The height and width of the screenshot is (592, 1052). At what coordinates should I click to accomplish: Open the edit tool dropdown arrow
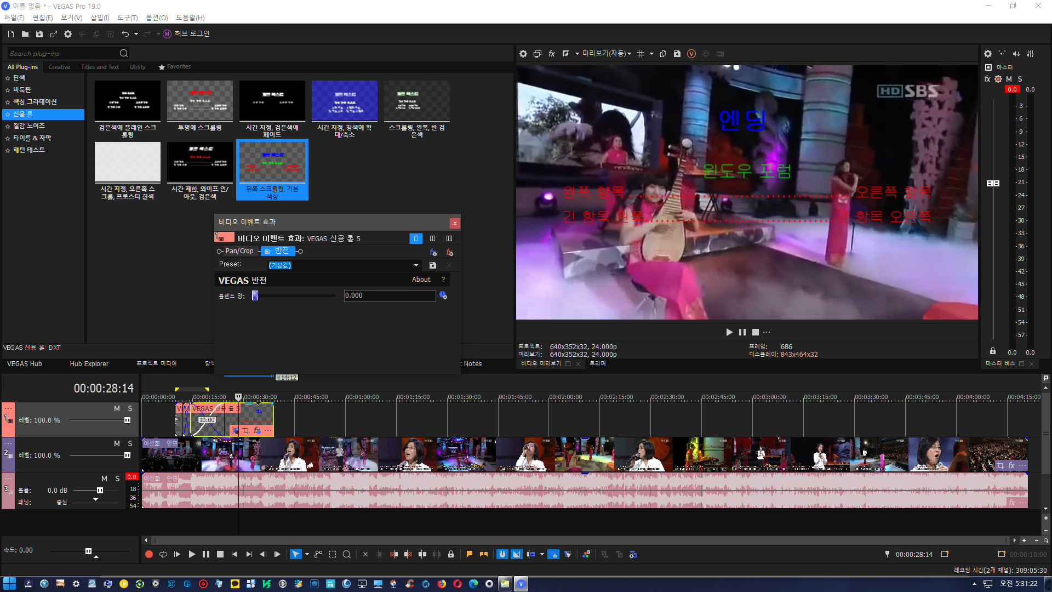tap(307, 554)
